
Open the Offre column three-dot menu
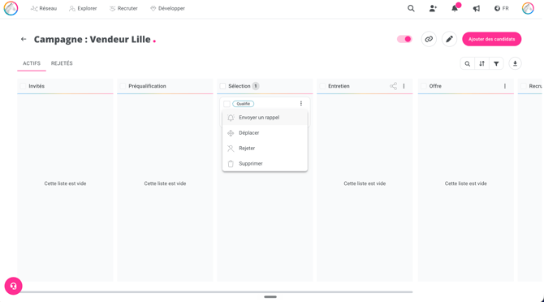(505, 86)
